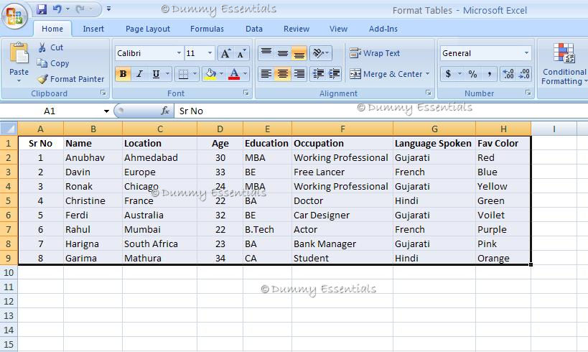Viewport: 588px width, 352px height.
Task: Increase the cell indent
Action: coord(334,74)
